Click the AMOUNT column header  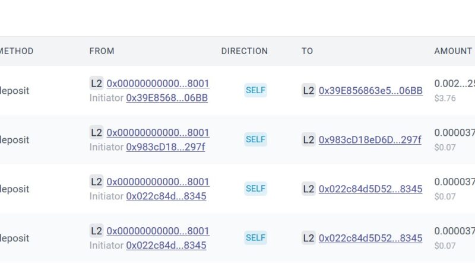point(453,51)
